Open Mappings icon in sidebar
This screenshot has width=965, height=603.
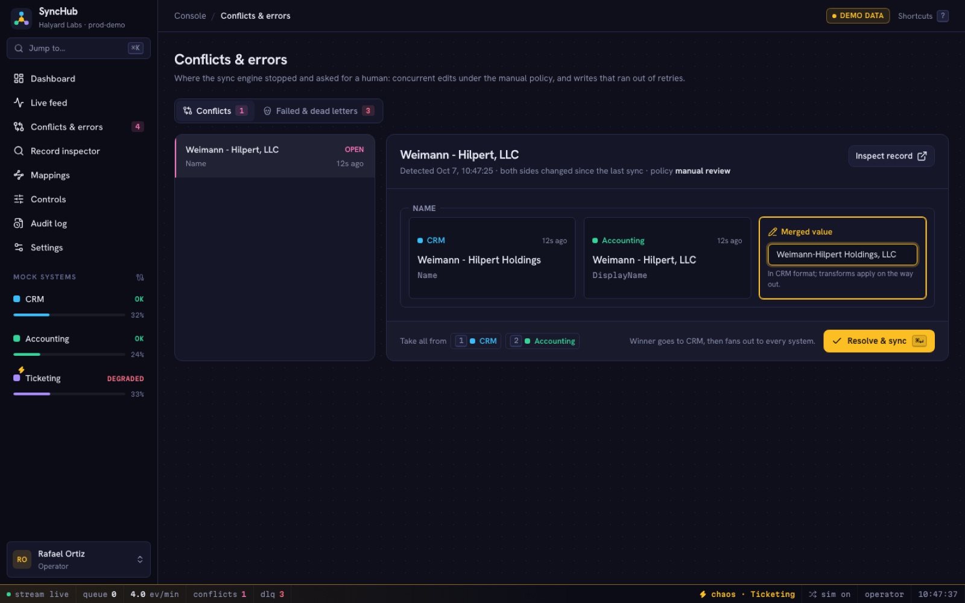(19, 175)
